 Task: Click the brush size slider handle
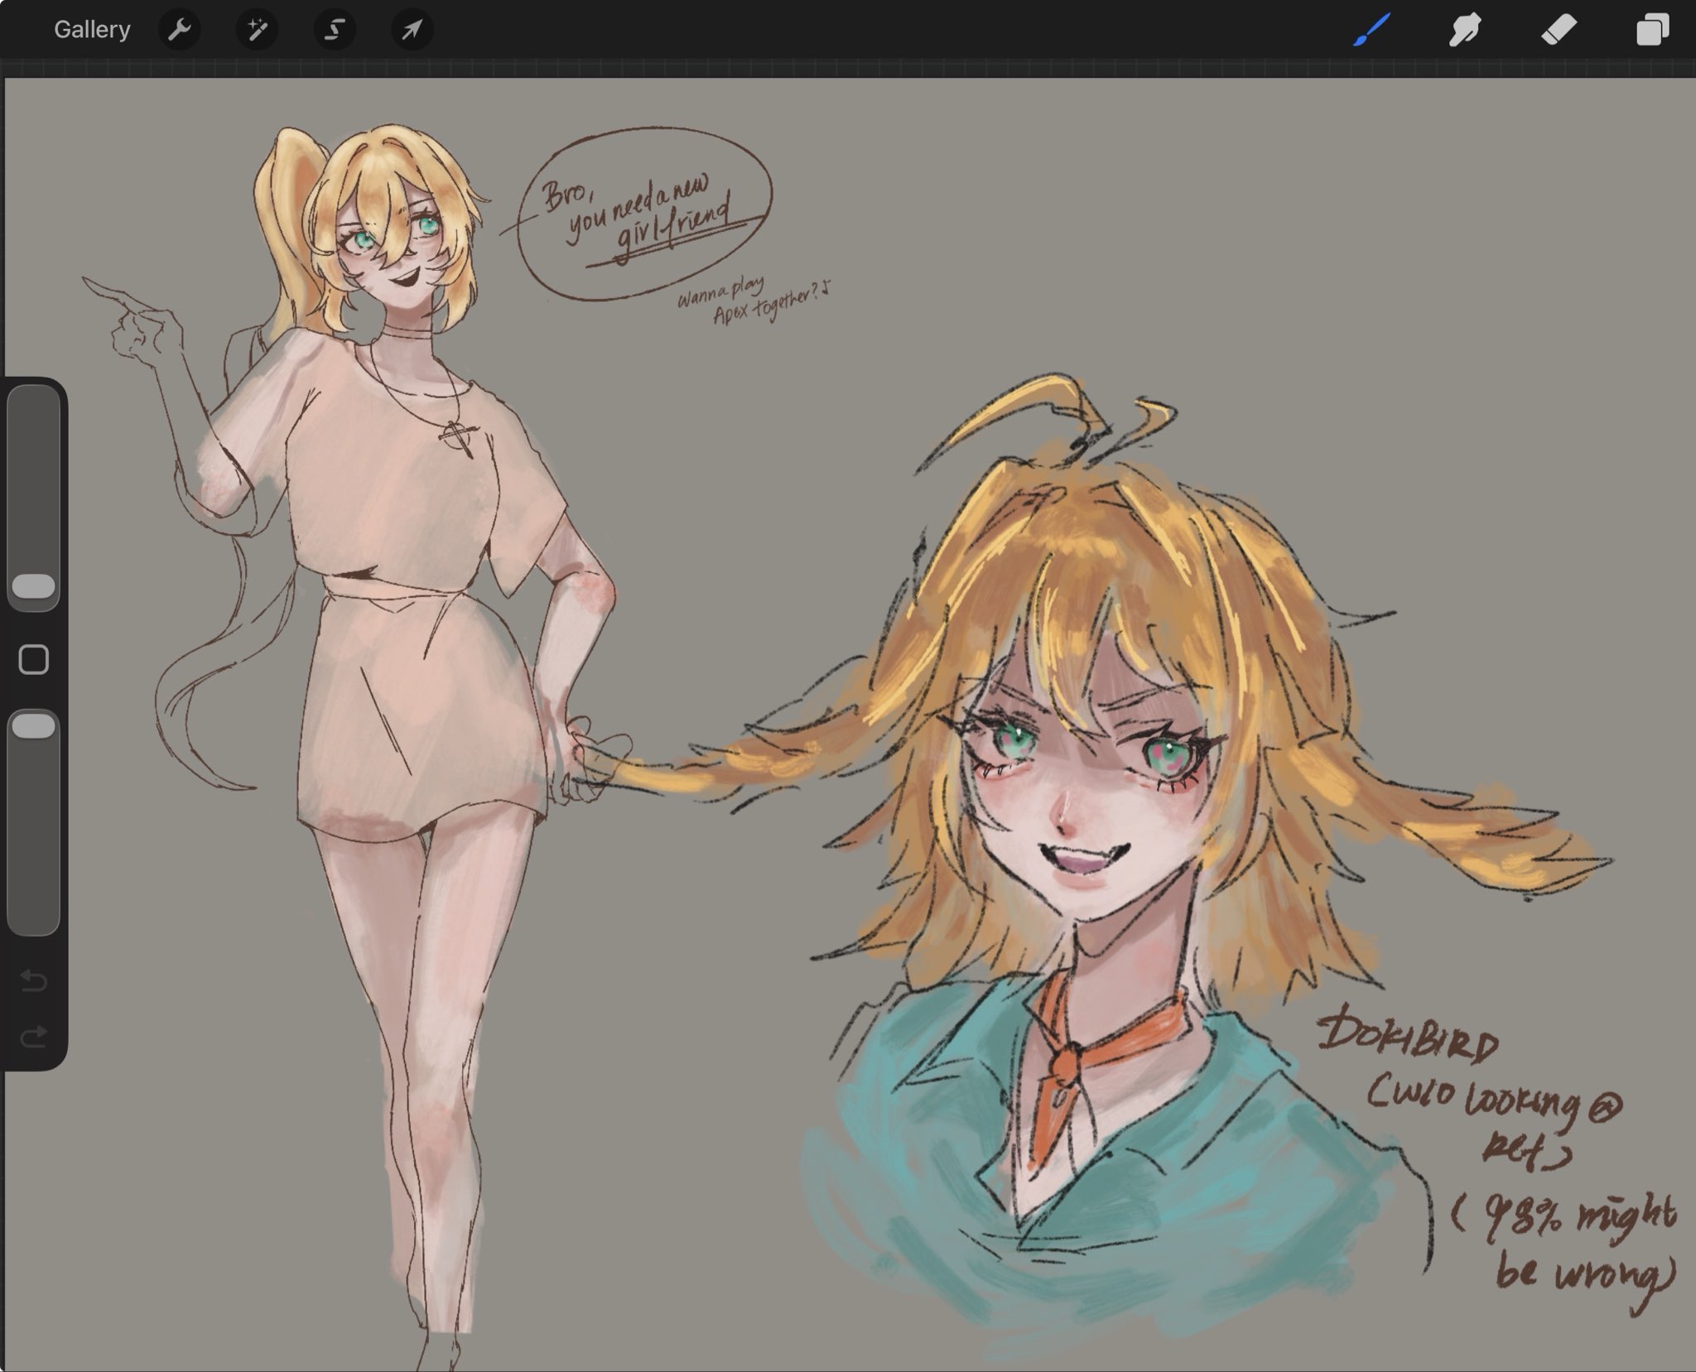[34, 586]
